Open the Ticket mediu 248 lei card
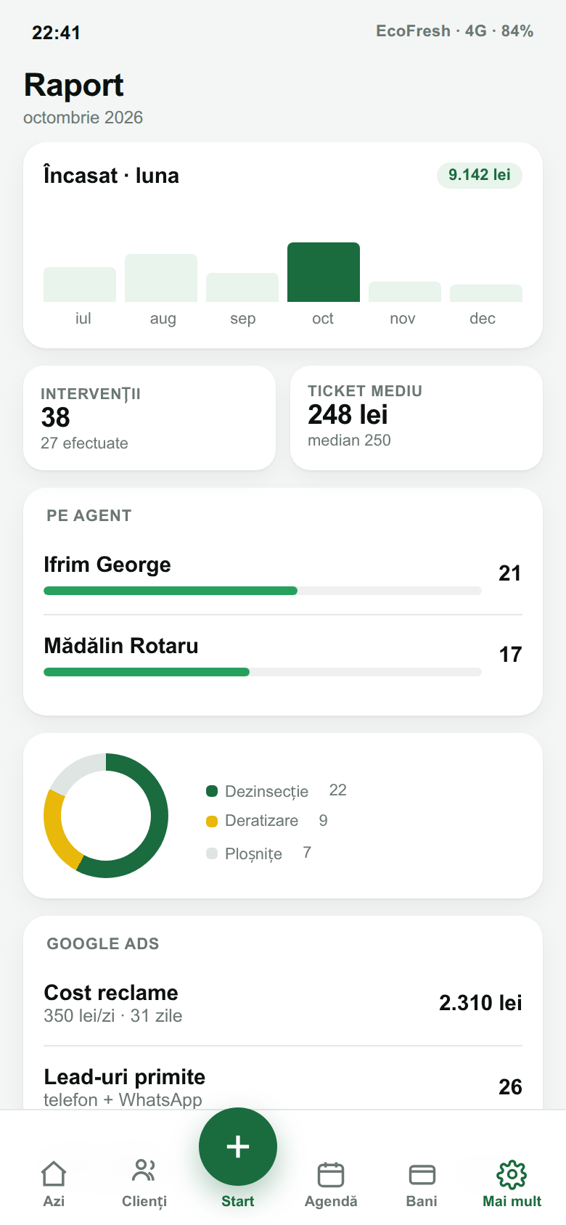 [417, 418]
